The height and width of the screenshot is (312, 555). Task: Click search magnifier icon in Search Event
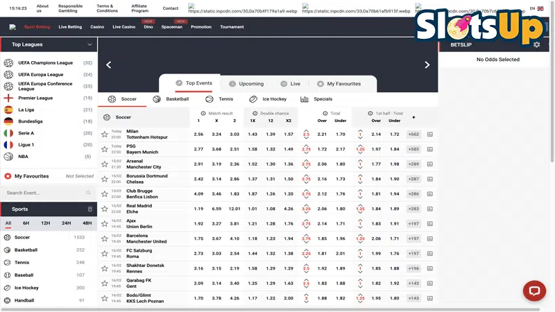click(88, 193)
